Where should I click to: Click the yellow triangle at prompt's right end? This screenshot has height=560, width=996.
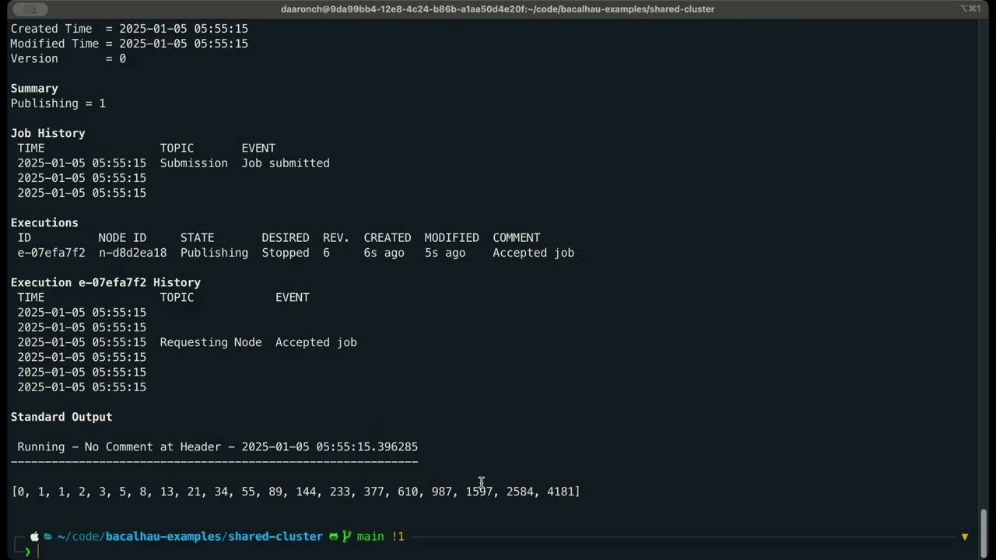coord(965,537)
